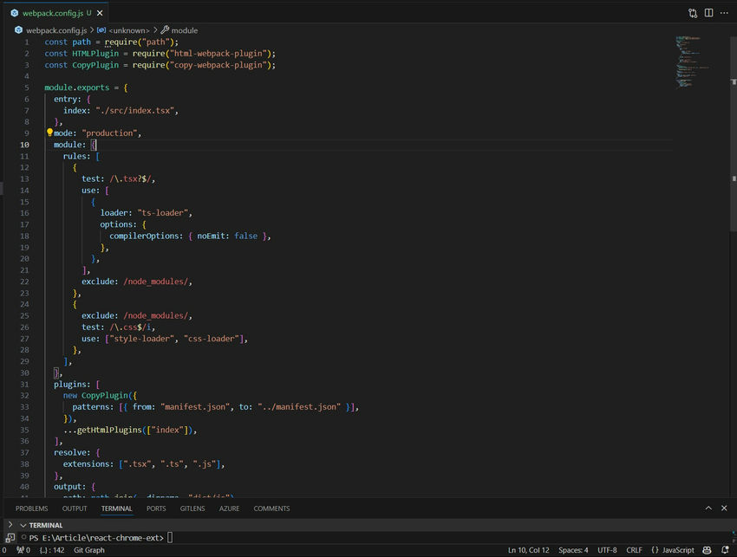This screenshot has height=557, width=737.
Task: Switch to the GITLENS tab
Action: pos(192,508)
